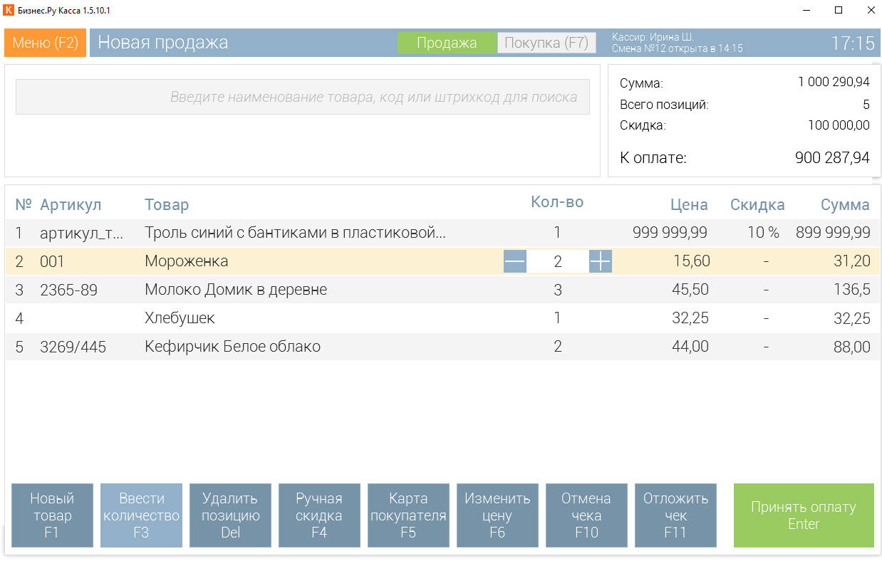The image size is (882, 561).
Task: Minimize the Бизнес.Ру Касса window
Action: coord(807,11)
